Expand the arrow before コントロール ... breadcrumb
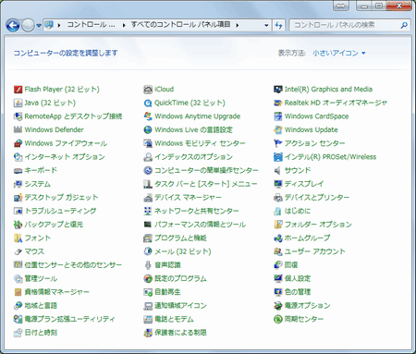This screenshot has width=416, height=354. 59,25
